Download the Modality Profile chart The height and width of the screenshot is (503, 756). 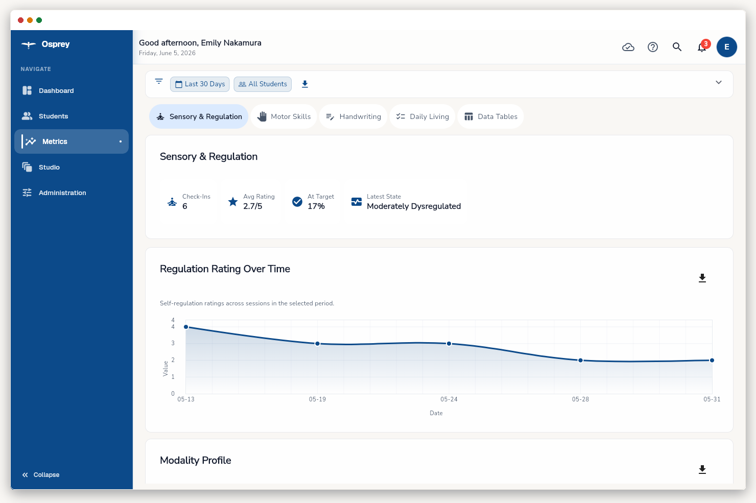tap(702, 469)
